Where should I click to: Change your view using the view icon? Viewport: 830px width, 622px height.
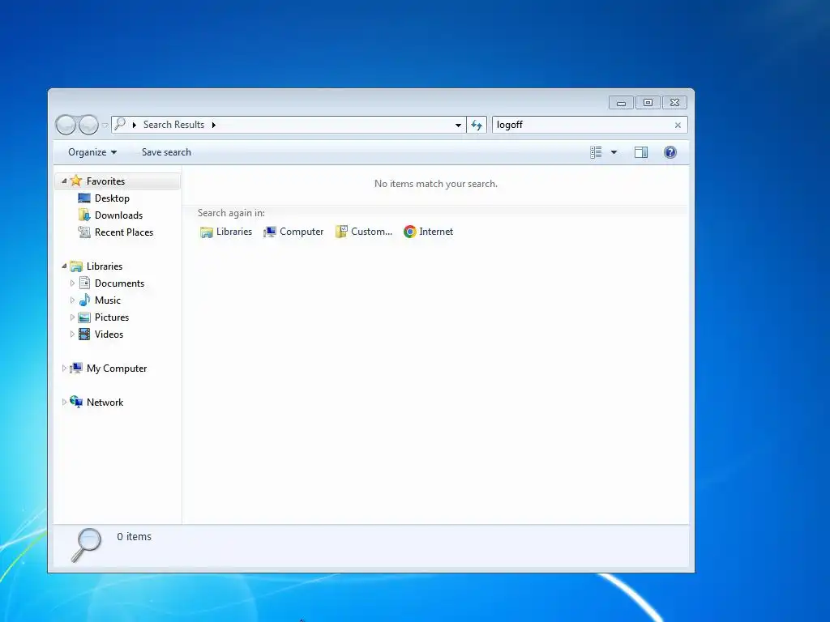pos(596,152)
